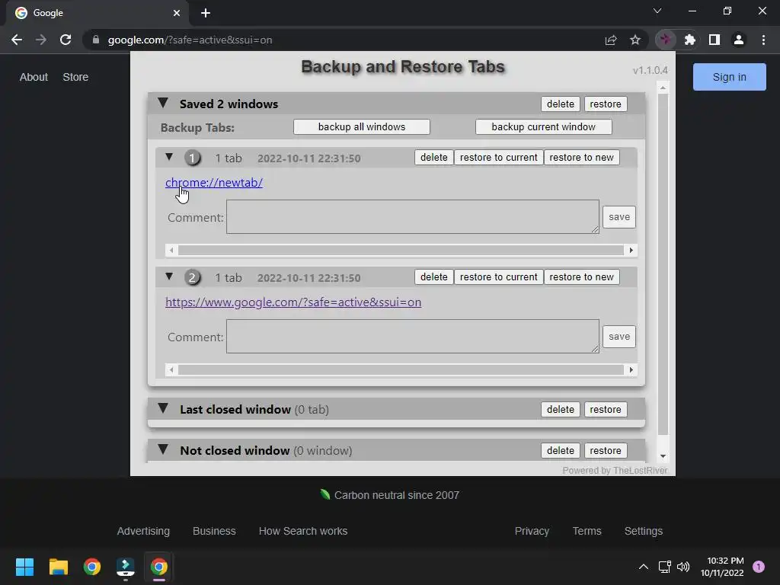Restore window 1 to new window
Image resolution: width=780 pixels, height=585 pixels.
coord(581,157)
